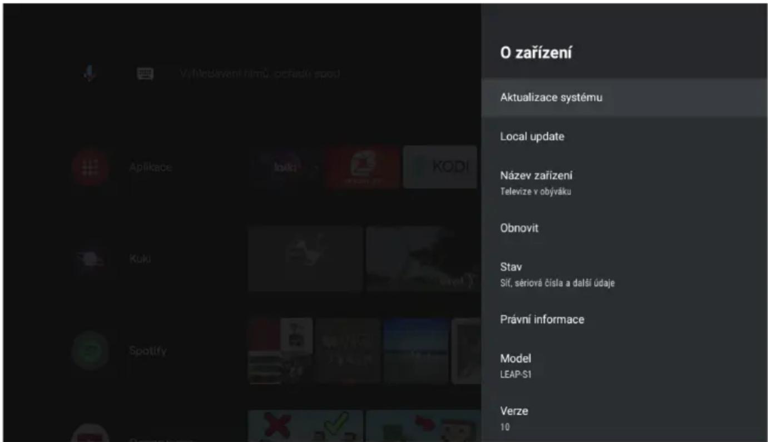Open Právní informace
The width and height of the screenshot is (768, 442).
coord(624,320)
